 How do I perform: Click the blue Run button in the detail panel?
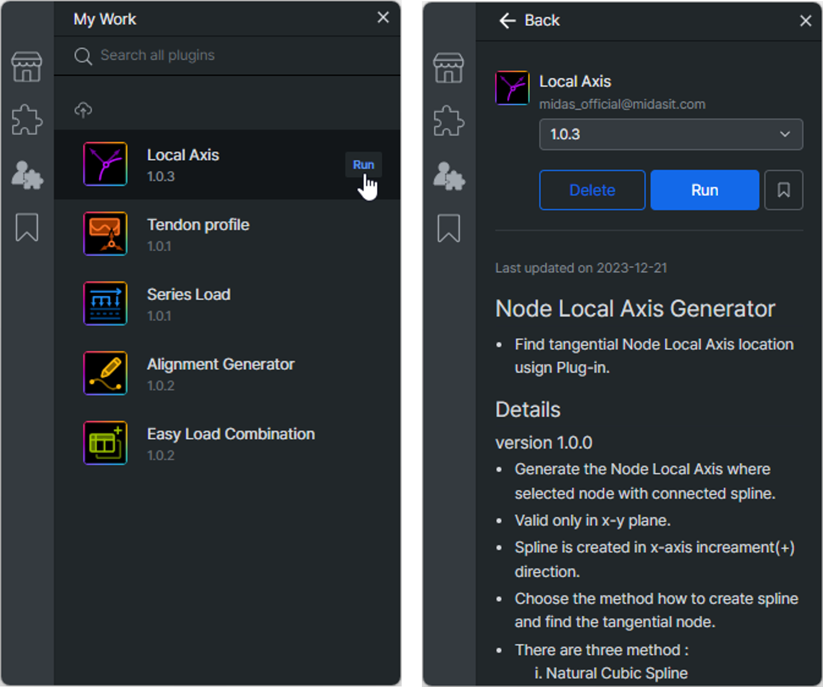(704, 190)
